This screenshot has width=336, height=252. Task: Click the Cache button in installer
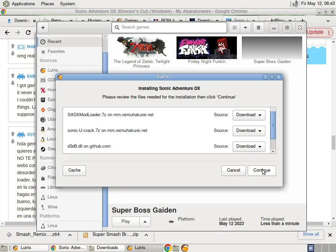coord(74,170)
